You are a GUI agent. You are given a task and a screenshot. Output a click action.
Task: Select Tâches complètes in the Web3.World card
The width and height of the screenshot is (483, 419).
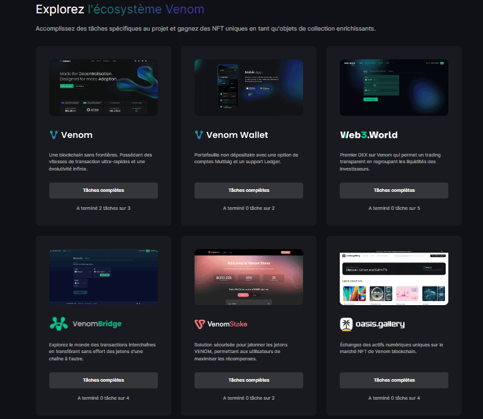pyautogui.click(x=394, y=191)
